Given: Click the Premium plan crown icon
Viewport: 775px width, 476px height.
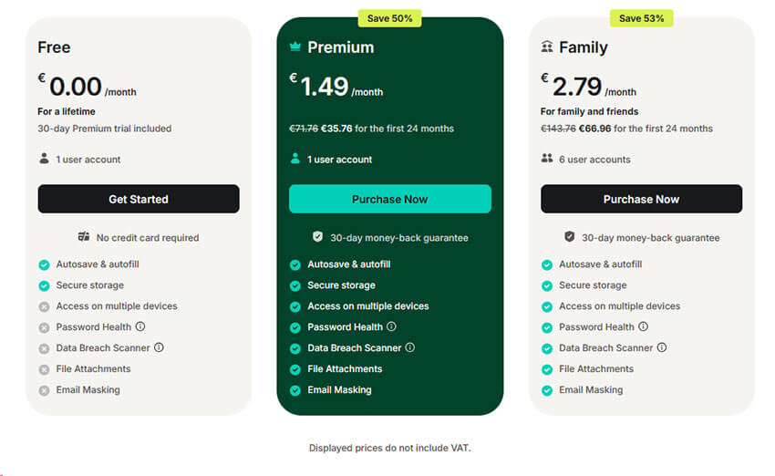Looking at the screenshot, I should [294, 47].
